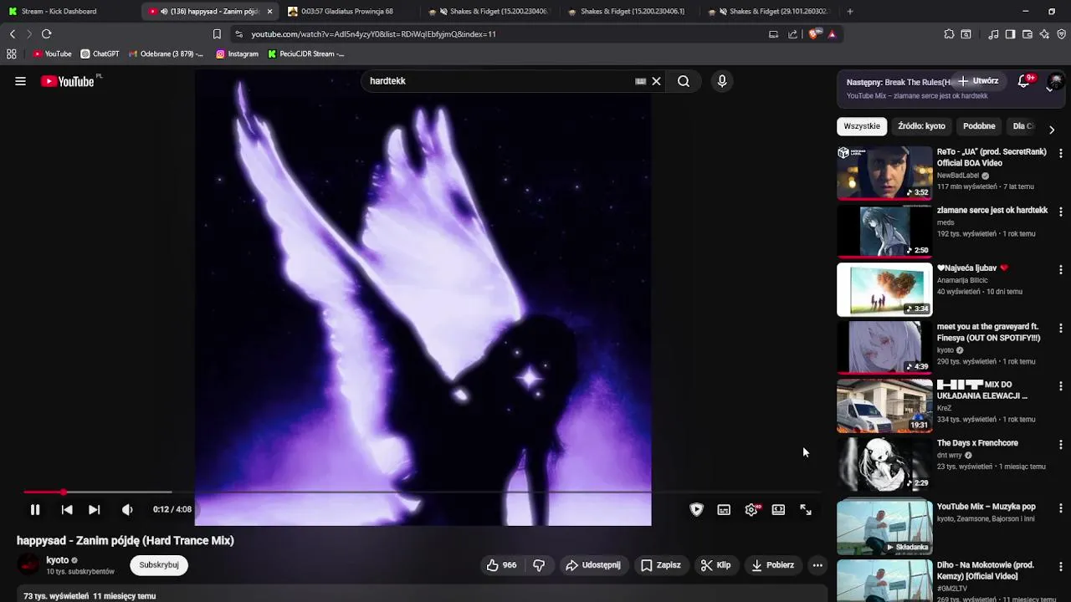Open ChatGPT bookmark

click(100, 54)
